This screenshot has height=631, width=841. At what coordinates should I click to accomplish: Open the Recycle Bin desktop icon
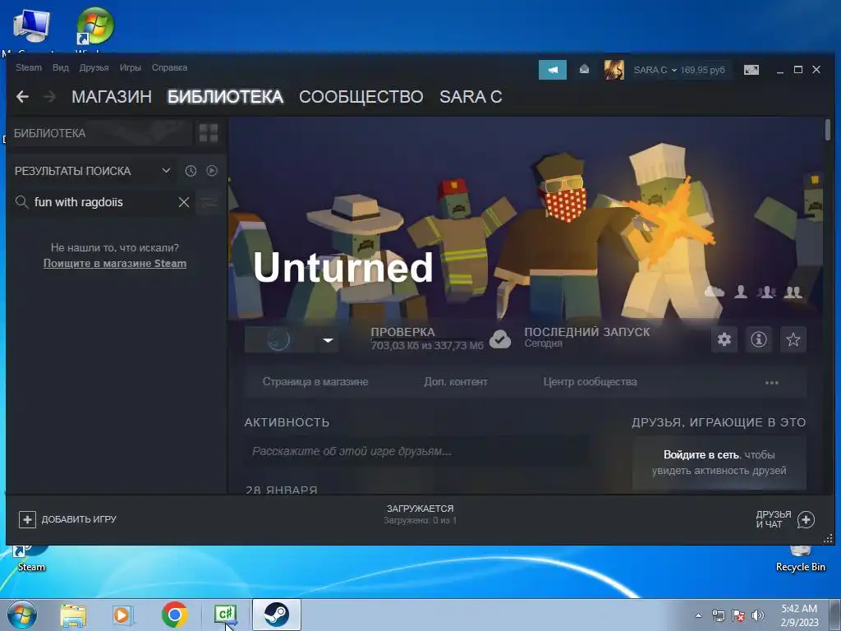click(801, 558)
